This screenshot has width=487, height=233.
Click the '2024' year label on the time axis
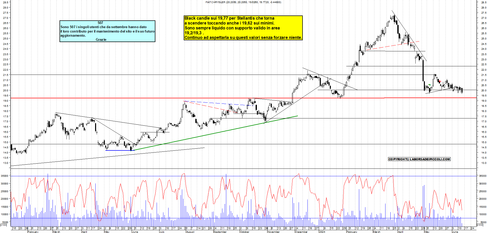point(322,232)
